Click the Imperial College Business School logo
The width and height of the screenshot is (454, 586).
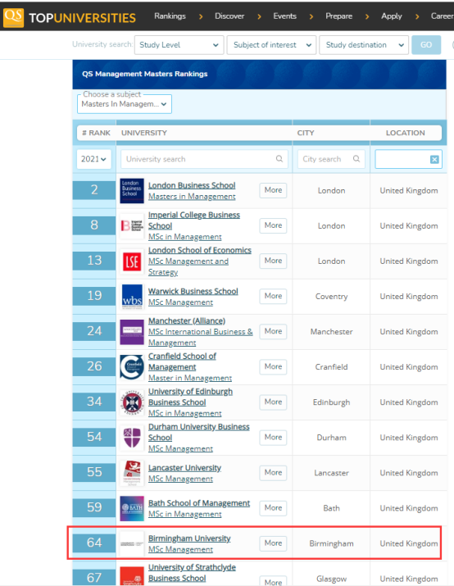coord(132,225)
